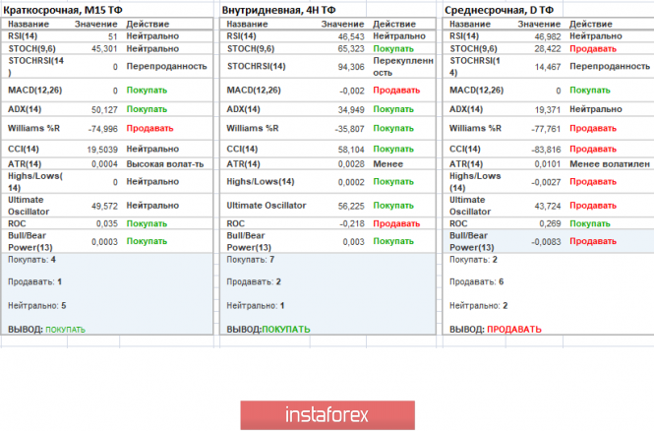Click Перекупленность cell in 4H table
Screen dimensions: 654x431
click(403, 67)
